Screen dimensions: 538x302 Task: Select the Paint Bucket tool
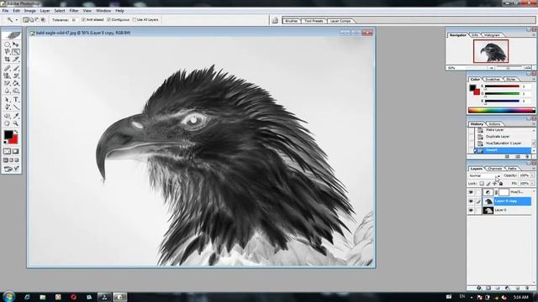coord(16,83)
